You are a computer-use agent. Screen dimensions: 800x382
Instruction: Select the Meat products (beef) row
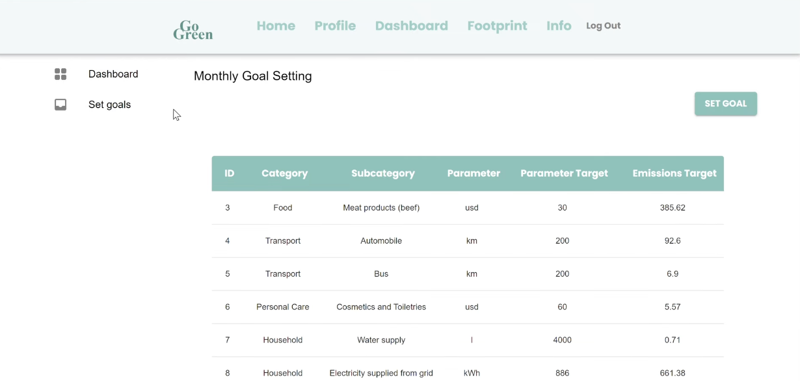pos(381,208)
